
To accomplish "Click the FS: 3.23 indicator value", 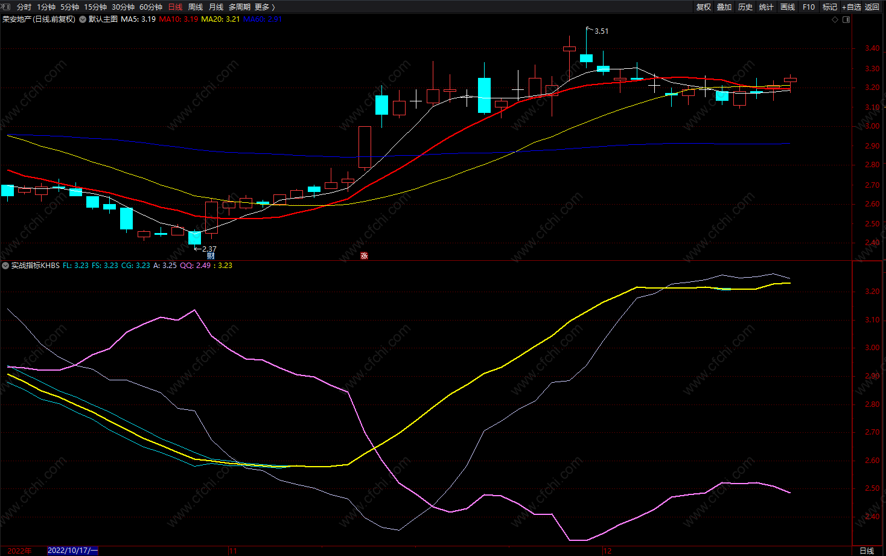I will click(105, 266).
